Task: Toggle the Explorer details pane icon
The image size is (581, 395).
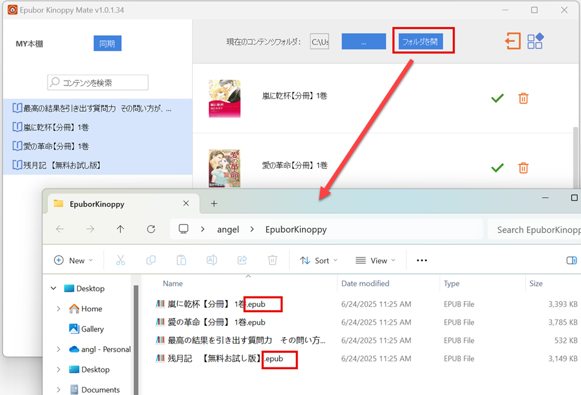Action: pyautogui.click(x=572, y=261)
